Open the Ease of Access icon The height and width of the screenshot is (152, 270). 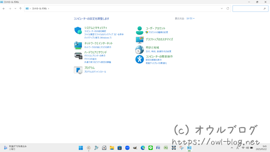click(x=139, y=59)
